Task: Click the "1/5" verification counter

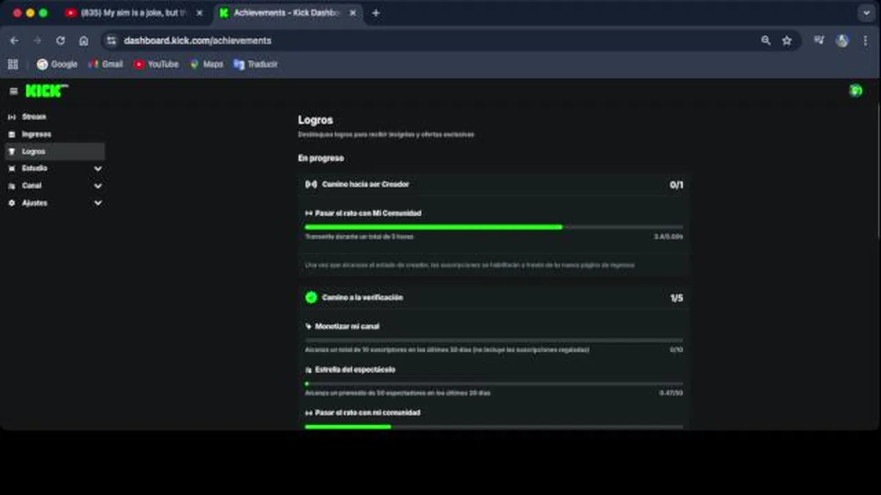Action: point(677,298)
